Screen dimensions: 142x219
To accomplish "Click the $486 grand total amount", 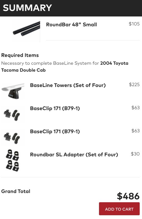I will point(128,196).
